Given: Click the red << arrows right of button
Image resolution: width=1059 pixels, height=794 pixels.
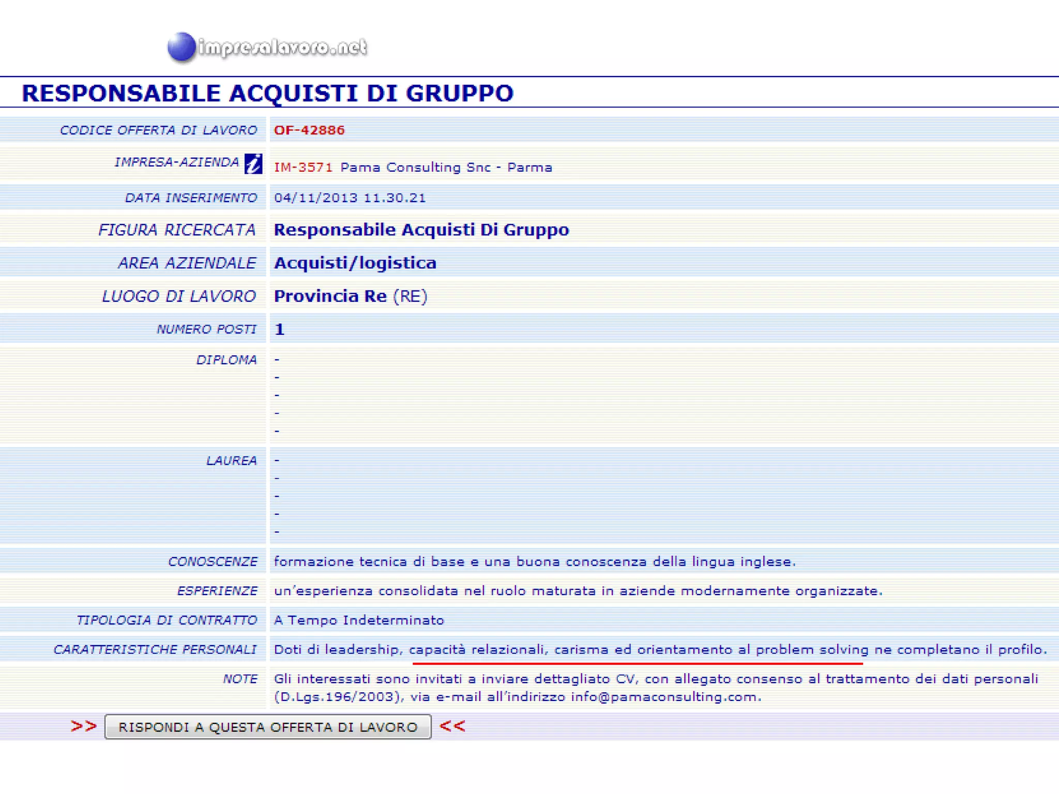Looking at the screenshot, I should click(x=452, y=726).
